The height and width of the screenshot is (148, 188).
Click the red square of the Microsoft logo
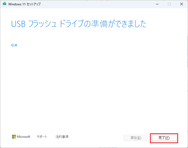pos(13,136)
